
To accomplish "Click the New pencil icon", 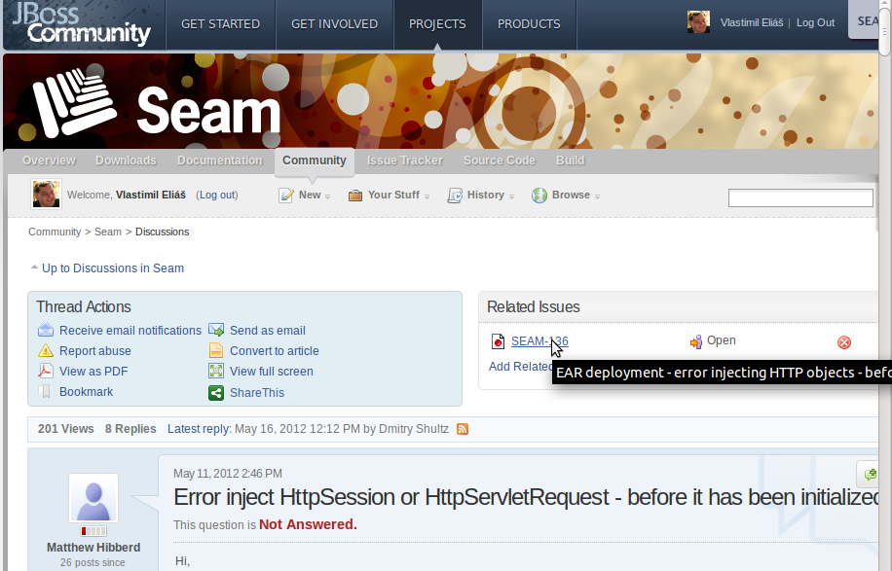I will 285,196.
